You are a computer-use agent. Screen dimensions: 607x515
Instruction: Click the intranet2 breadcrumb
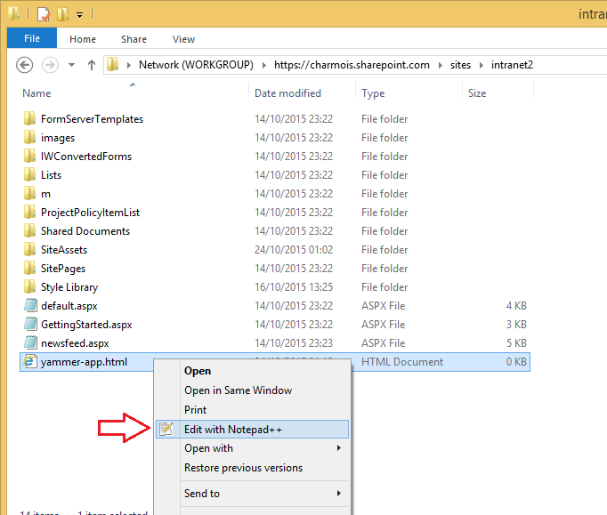click(512, 65)
